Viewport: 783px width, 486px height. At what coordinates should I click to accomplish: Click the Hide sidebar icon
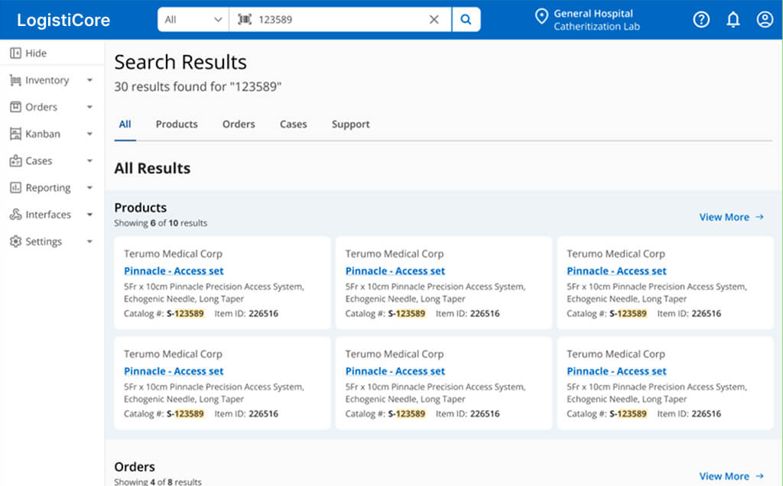[x=15, y=53]
